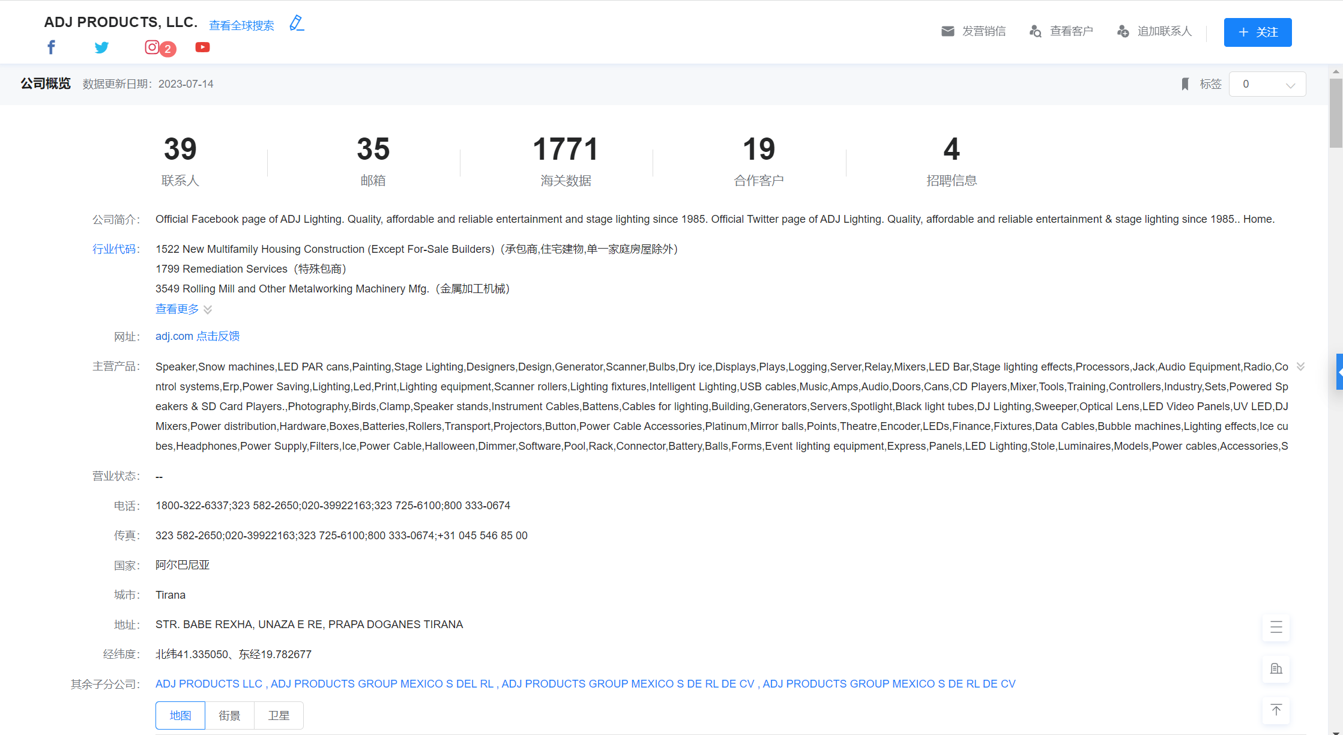Click the 1771 海关数据 customs statistic
Viewport: 1343px width, 735px height.
[566, 162]
